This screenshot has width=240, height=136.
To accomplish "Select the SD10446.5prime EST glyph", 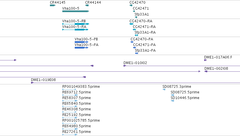I will (172, 101).
